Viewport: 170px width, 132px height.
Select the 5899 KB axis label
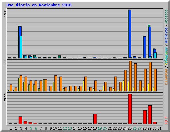pyautogui.click(x=5, y=97)
